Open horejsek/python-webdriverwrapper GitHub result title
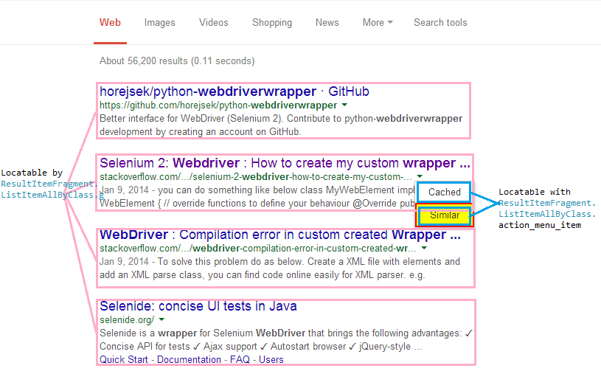Image resolution: width=601 pixels, height=374 pixels. (x=235, y=91)
